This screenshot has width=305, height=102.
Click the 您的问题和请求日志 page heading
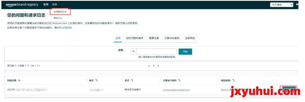click(x=26, y=15)
